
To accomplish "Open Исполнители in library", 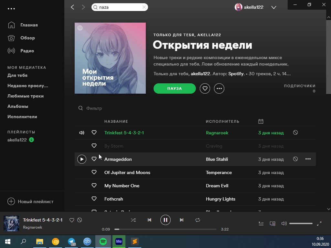I will click(22, 117).
